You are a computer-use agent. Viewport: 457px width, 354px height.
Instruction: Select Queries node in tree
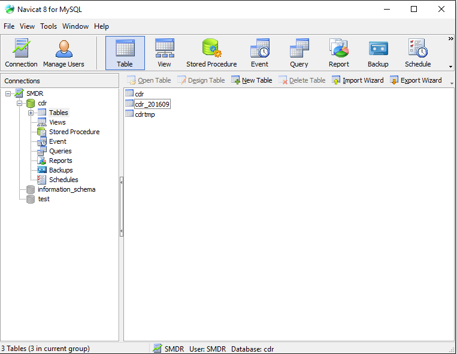(60, 151)
